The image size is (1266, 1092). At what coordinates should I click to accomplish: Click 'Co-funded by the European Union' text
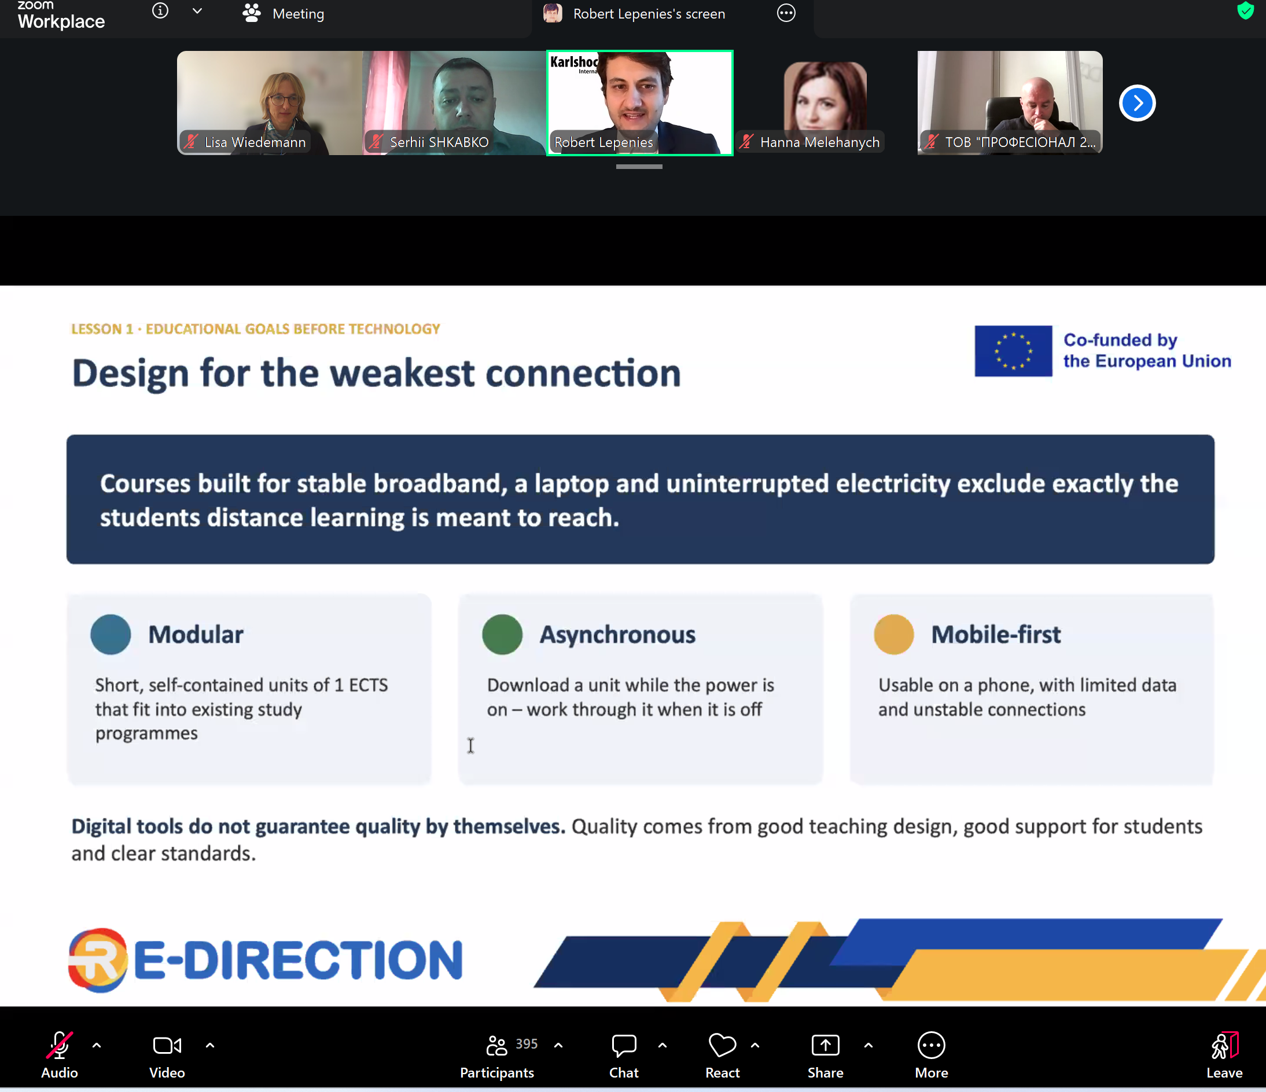[x=1147, y=350]
